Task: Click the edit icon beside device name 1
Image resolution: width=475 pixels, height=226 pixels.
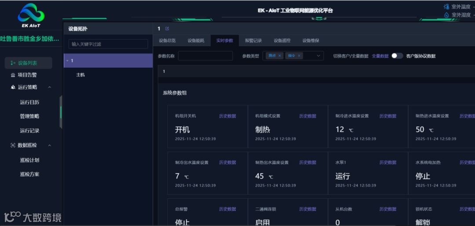Action: point(167,29)
